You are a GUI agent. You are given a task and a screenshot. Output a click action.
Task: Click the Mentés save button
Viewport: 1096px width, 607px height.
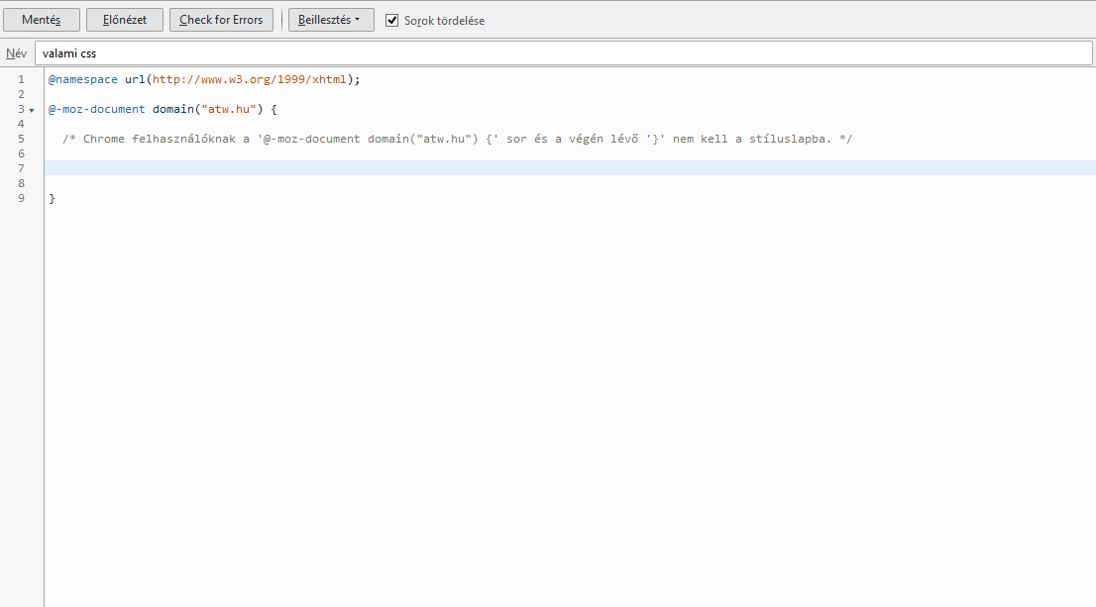[x=42, y=20]
